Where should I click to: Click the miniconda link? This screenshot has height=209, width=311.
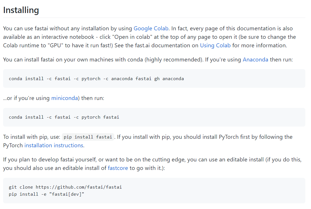[64, 98]
